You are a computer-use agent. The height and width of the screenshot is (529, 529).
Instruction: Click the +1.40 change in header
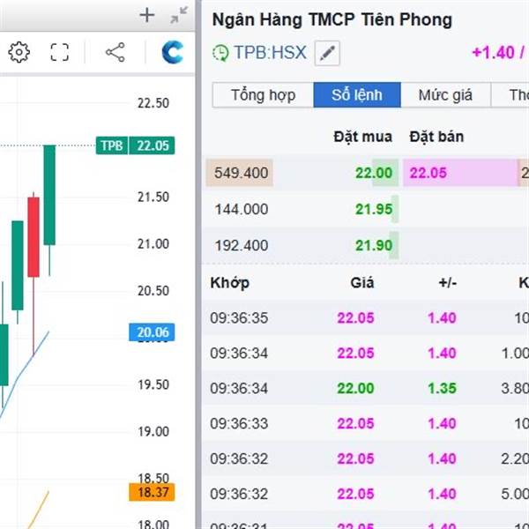(x=493, y=53)
